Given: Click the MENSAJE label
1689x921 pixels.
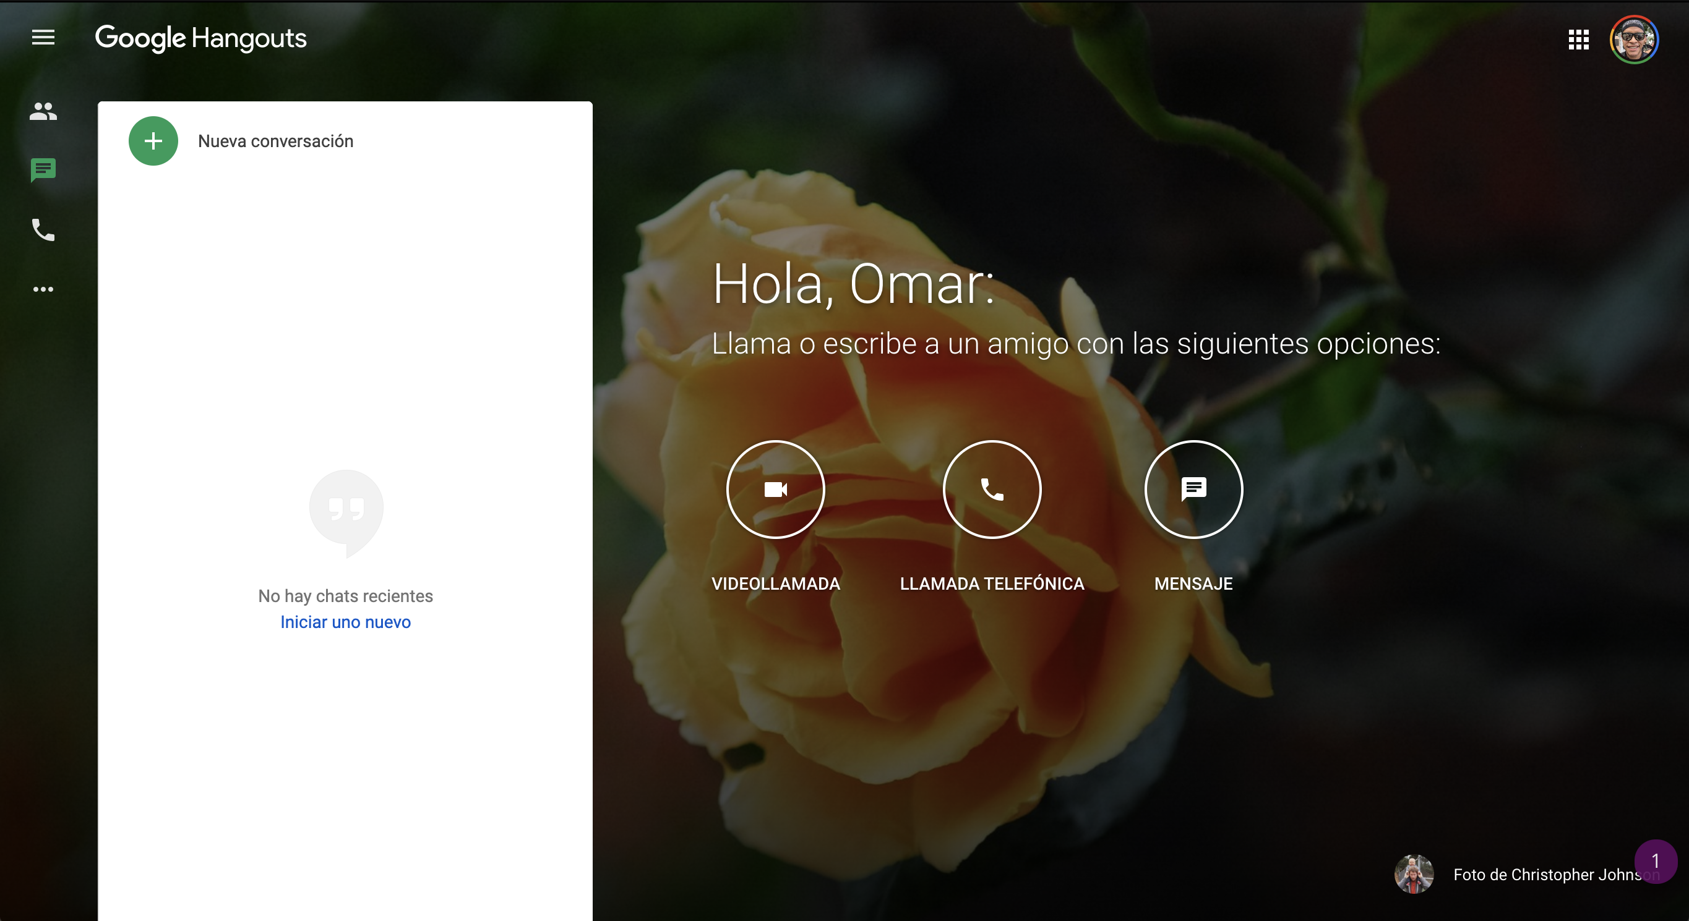Looking at the screenshot, I should tap(1193, 584).
